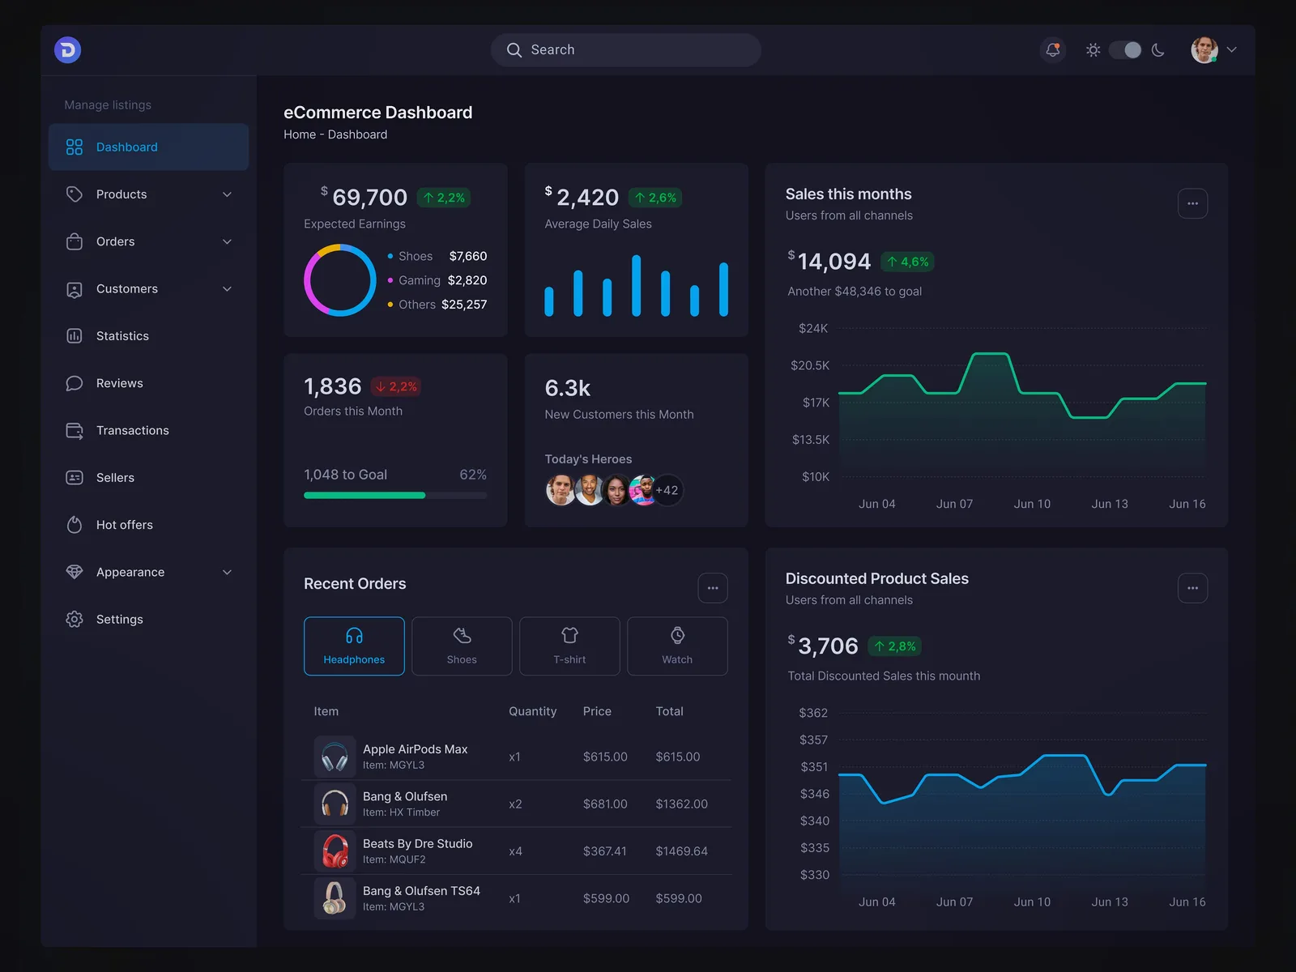The width and height of the screenshot is (1296, 972).
Task: Click the +42 heroes avatar badge
Action: click(x=667, y=490)
